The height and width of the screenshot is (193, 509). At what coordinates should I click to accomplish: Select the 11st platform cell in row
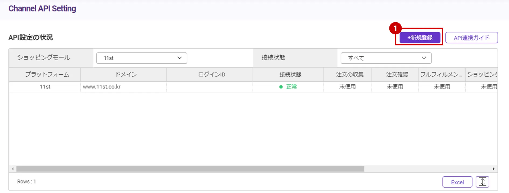(x=45, y=87)
